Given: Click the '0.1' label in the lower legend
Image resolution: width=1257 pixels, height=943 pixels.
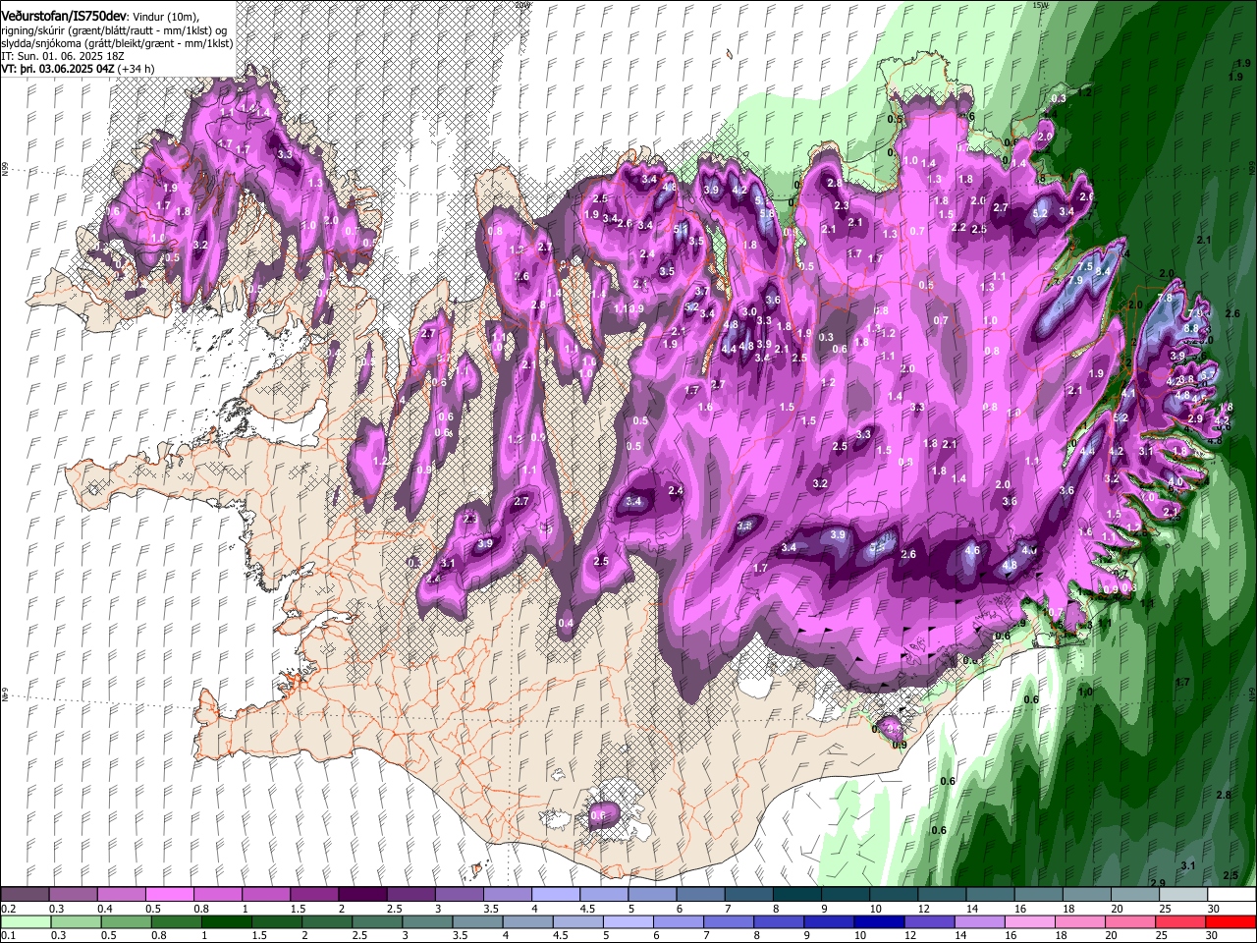Looking at the screenshot, I should click(x=9, y=936).
